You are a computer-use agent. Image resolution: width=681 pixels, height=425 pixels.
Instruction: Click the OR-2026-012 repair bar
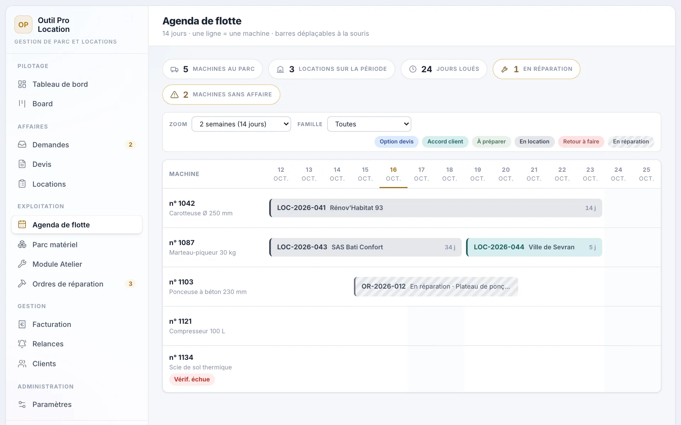tap(436, 287)
